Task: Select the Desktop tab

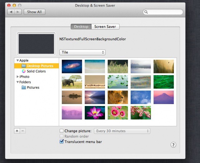Action: point(81,27)
